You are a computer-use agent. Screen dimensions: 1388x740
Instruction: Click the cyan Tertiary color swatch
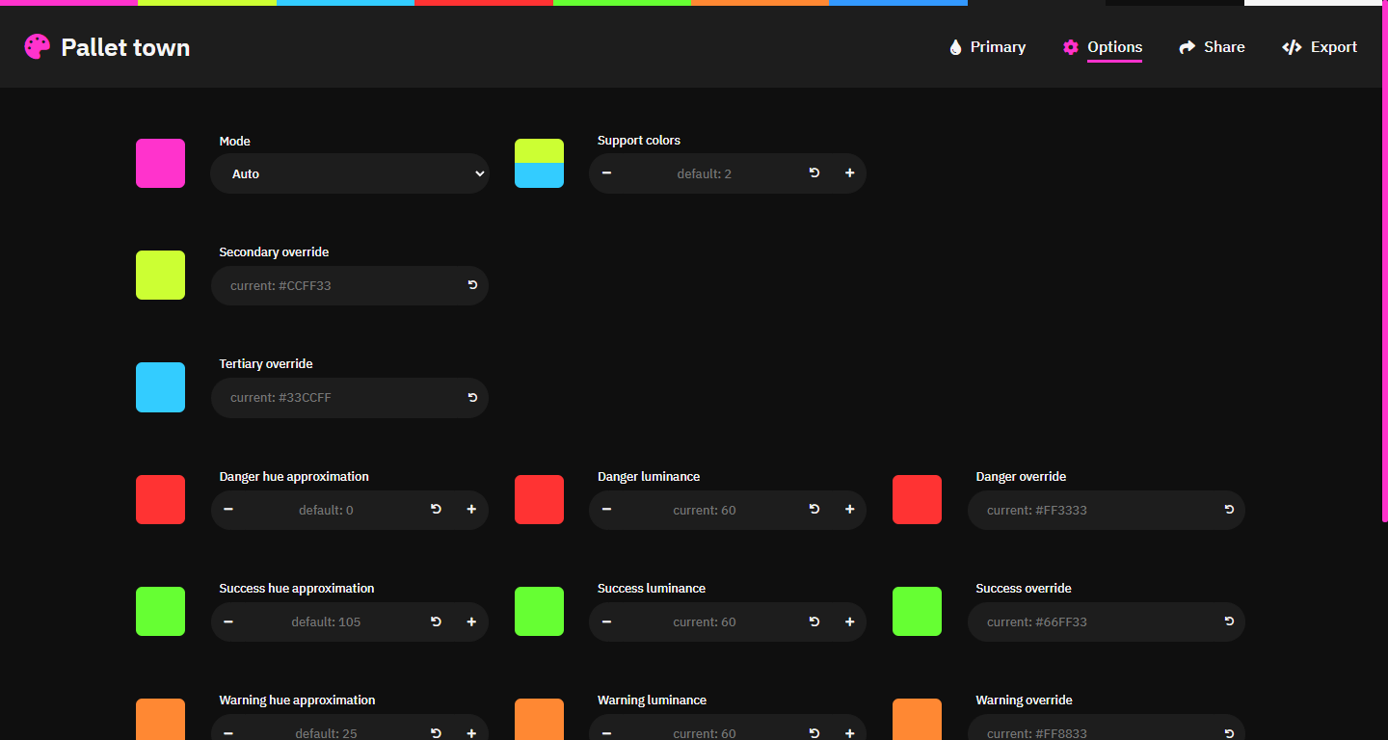pos(160,387)
